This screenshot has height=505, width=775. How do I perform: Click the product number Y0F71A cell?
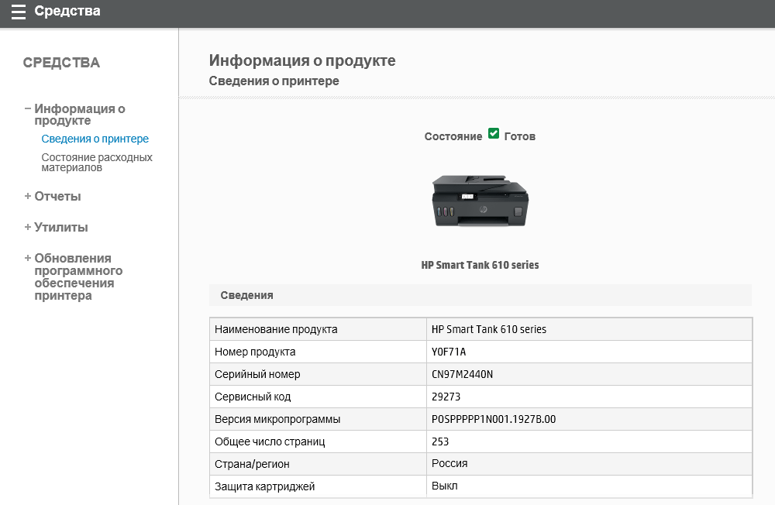point(449,352)
